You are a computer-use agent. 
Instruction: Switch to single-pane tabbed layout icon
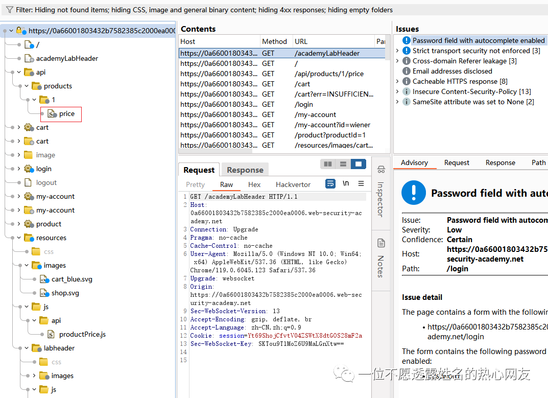pyautogui.click(x=358, y=164)
